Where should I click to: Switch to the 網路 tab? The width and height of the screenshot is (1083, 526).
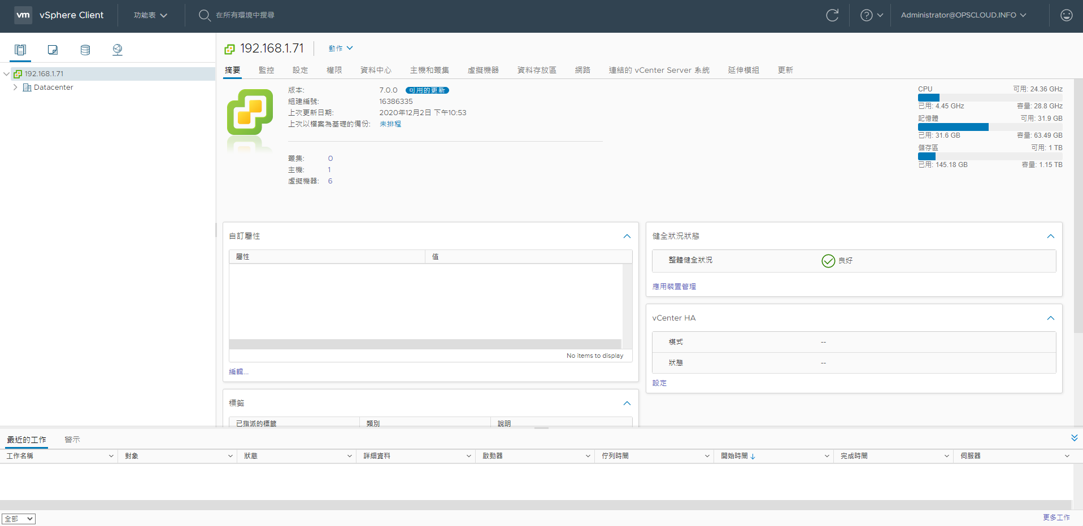point(582,70)
